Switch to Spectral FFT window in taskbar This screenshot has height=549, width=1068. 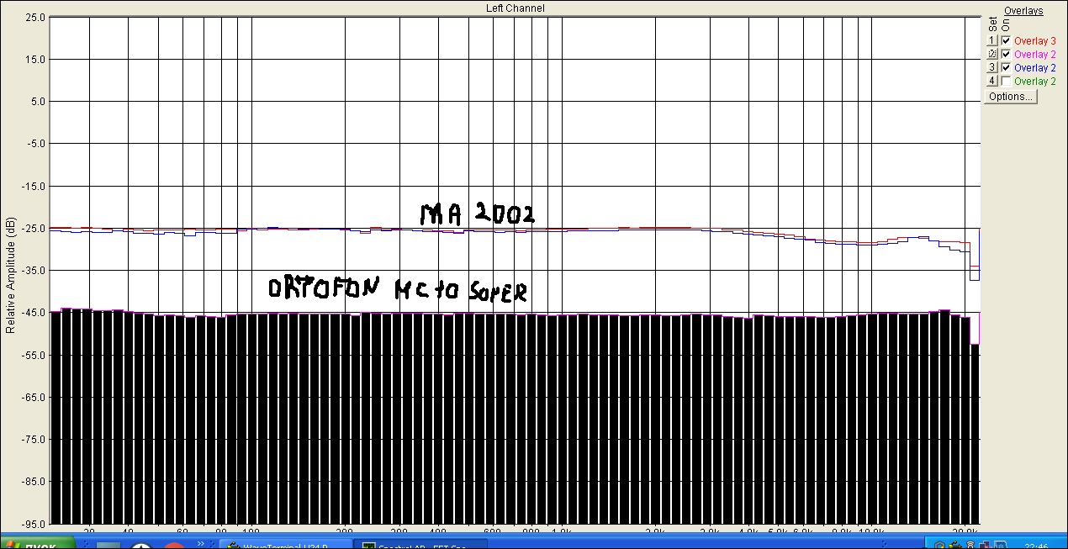(x=420, y=545)
